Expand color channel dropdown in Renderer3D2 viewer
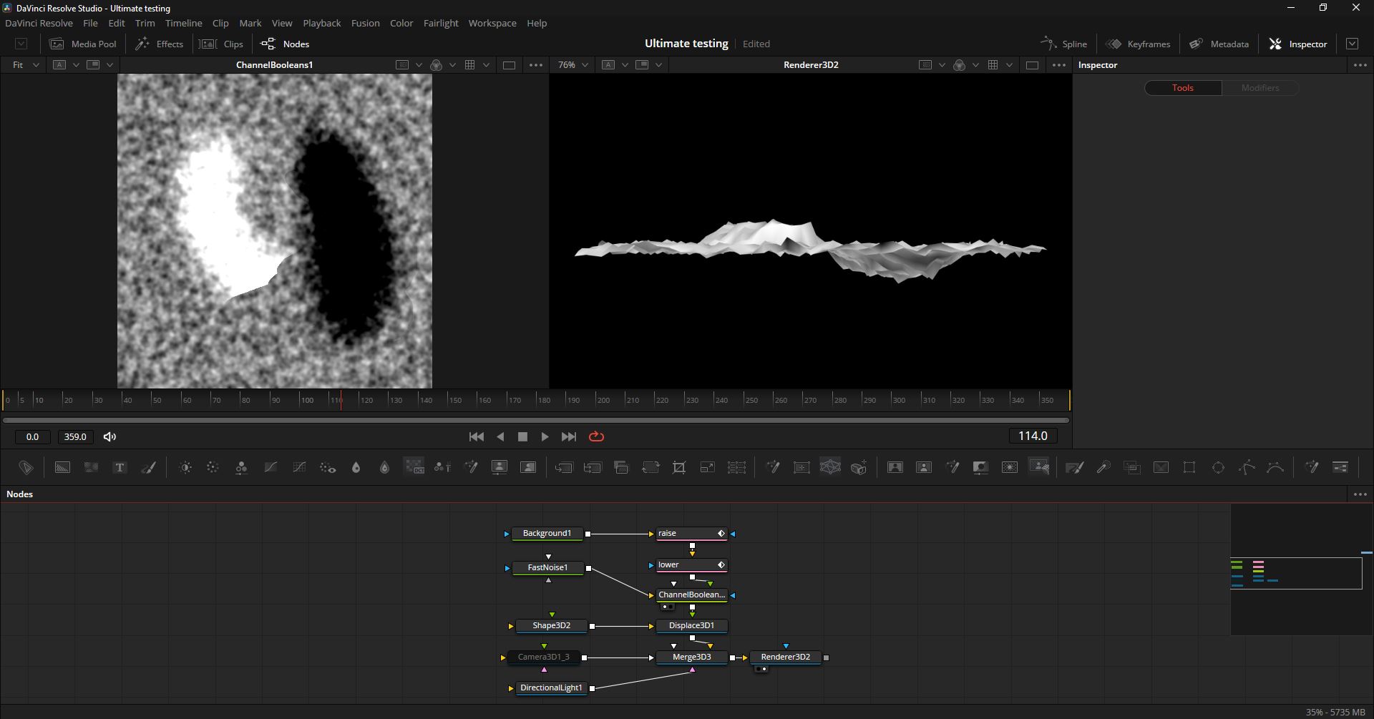The image size is (1374, 719). [x=975, y=65]
